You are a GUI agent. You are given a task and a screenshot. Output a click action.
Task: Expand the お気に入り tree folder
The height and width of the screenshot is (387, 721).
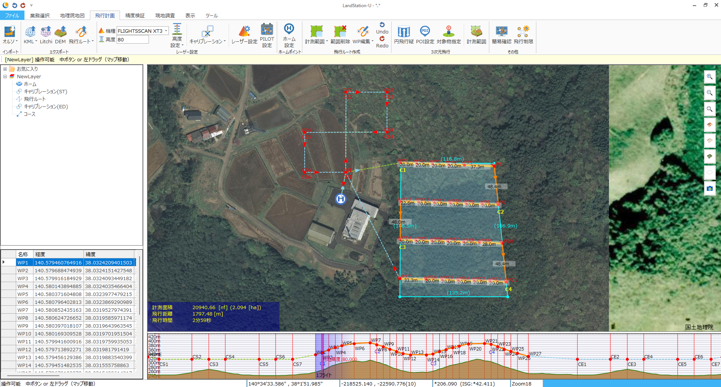click(5, 69)
